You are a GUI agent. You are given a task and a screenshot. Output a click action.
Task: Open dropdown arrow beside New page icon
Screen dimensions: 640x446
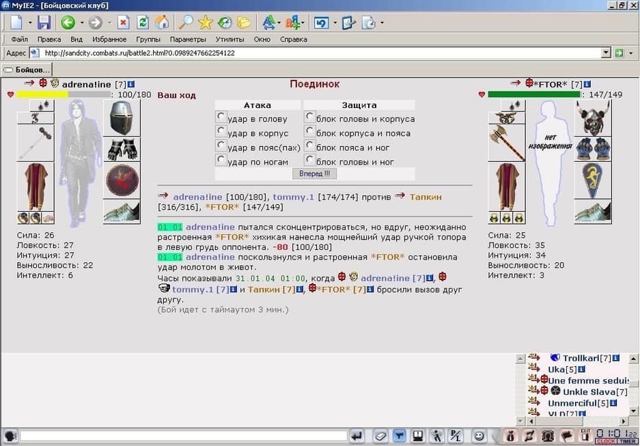click(30, 23)
